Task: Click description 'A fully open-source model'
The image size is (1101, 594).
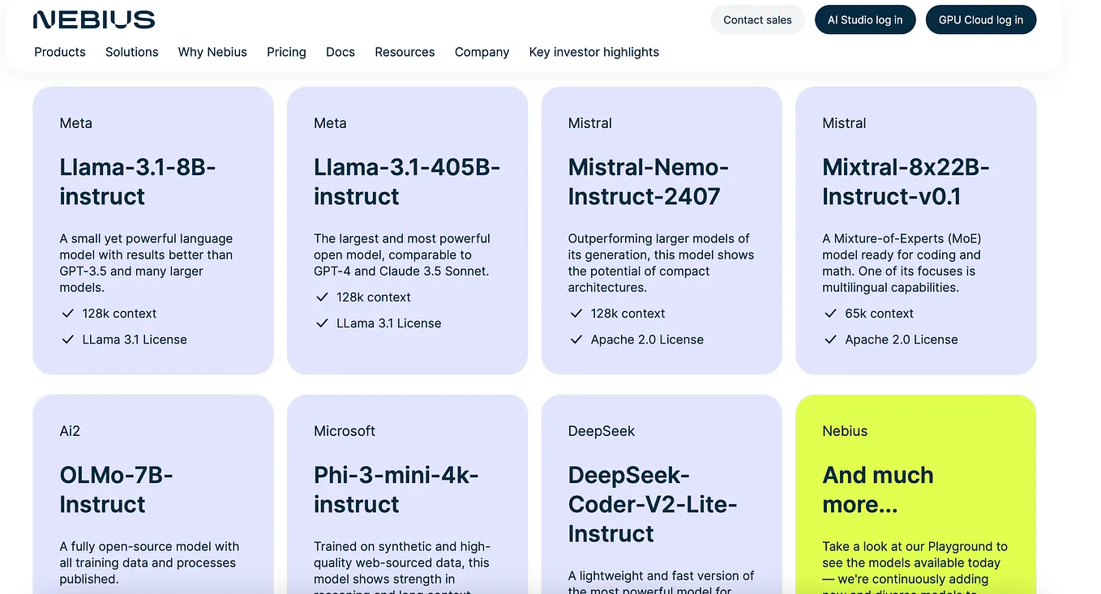Action: pos(149,562)
